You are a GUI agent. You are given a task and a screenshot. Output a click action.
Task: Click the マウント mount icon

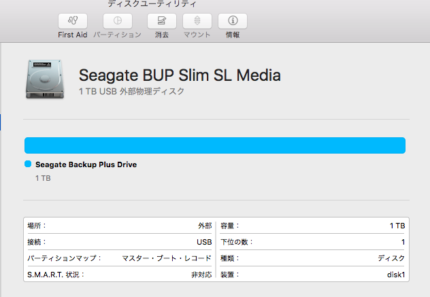197,21
